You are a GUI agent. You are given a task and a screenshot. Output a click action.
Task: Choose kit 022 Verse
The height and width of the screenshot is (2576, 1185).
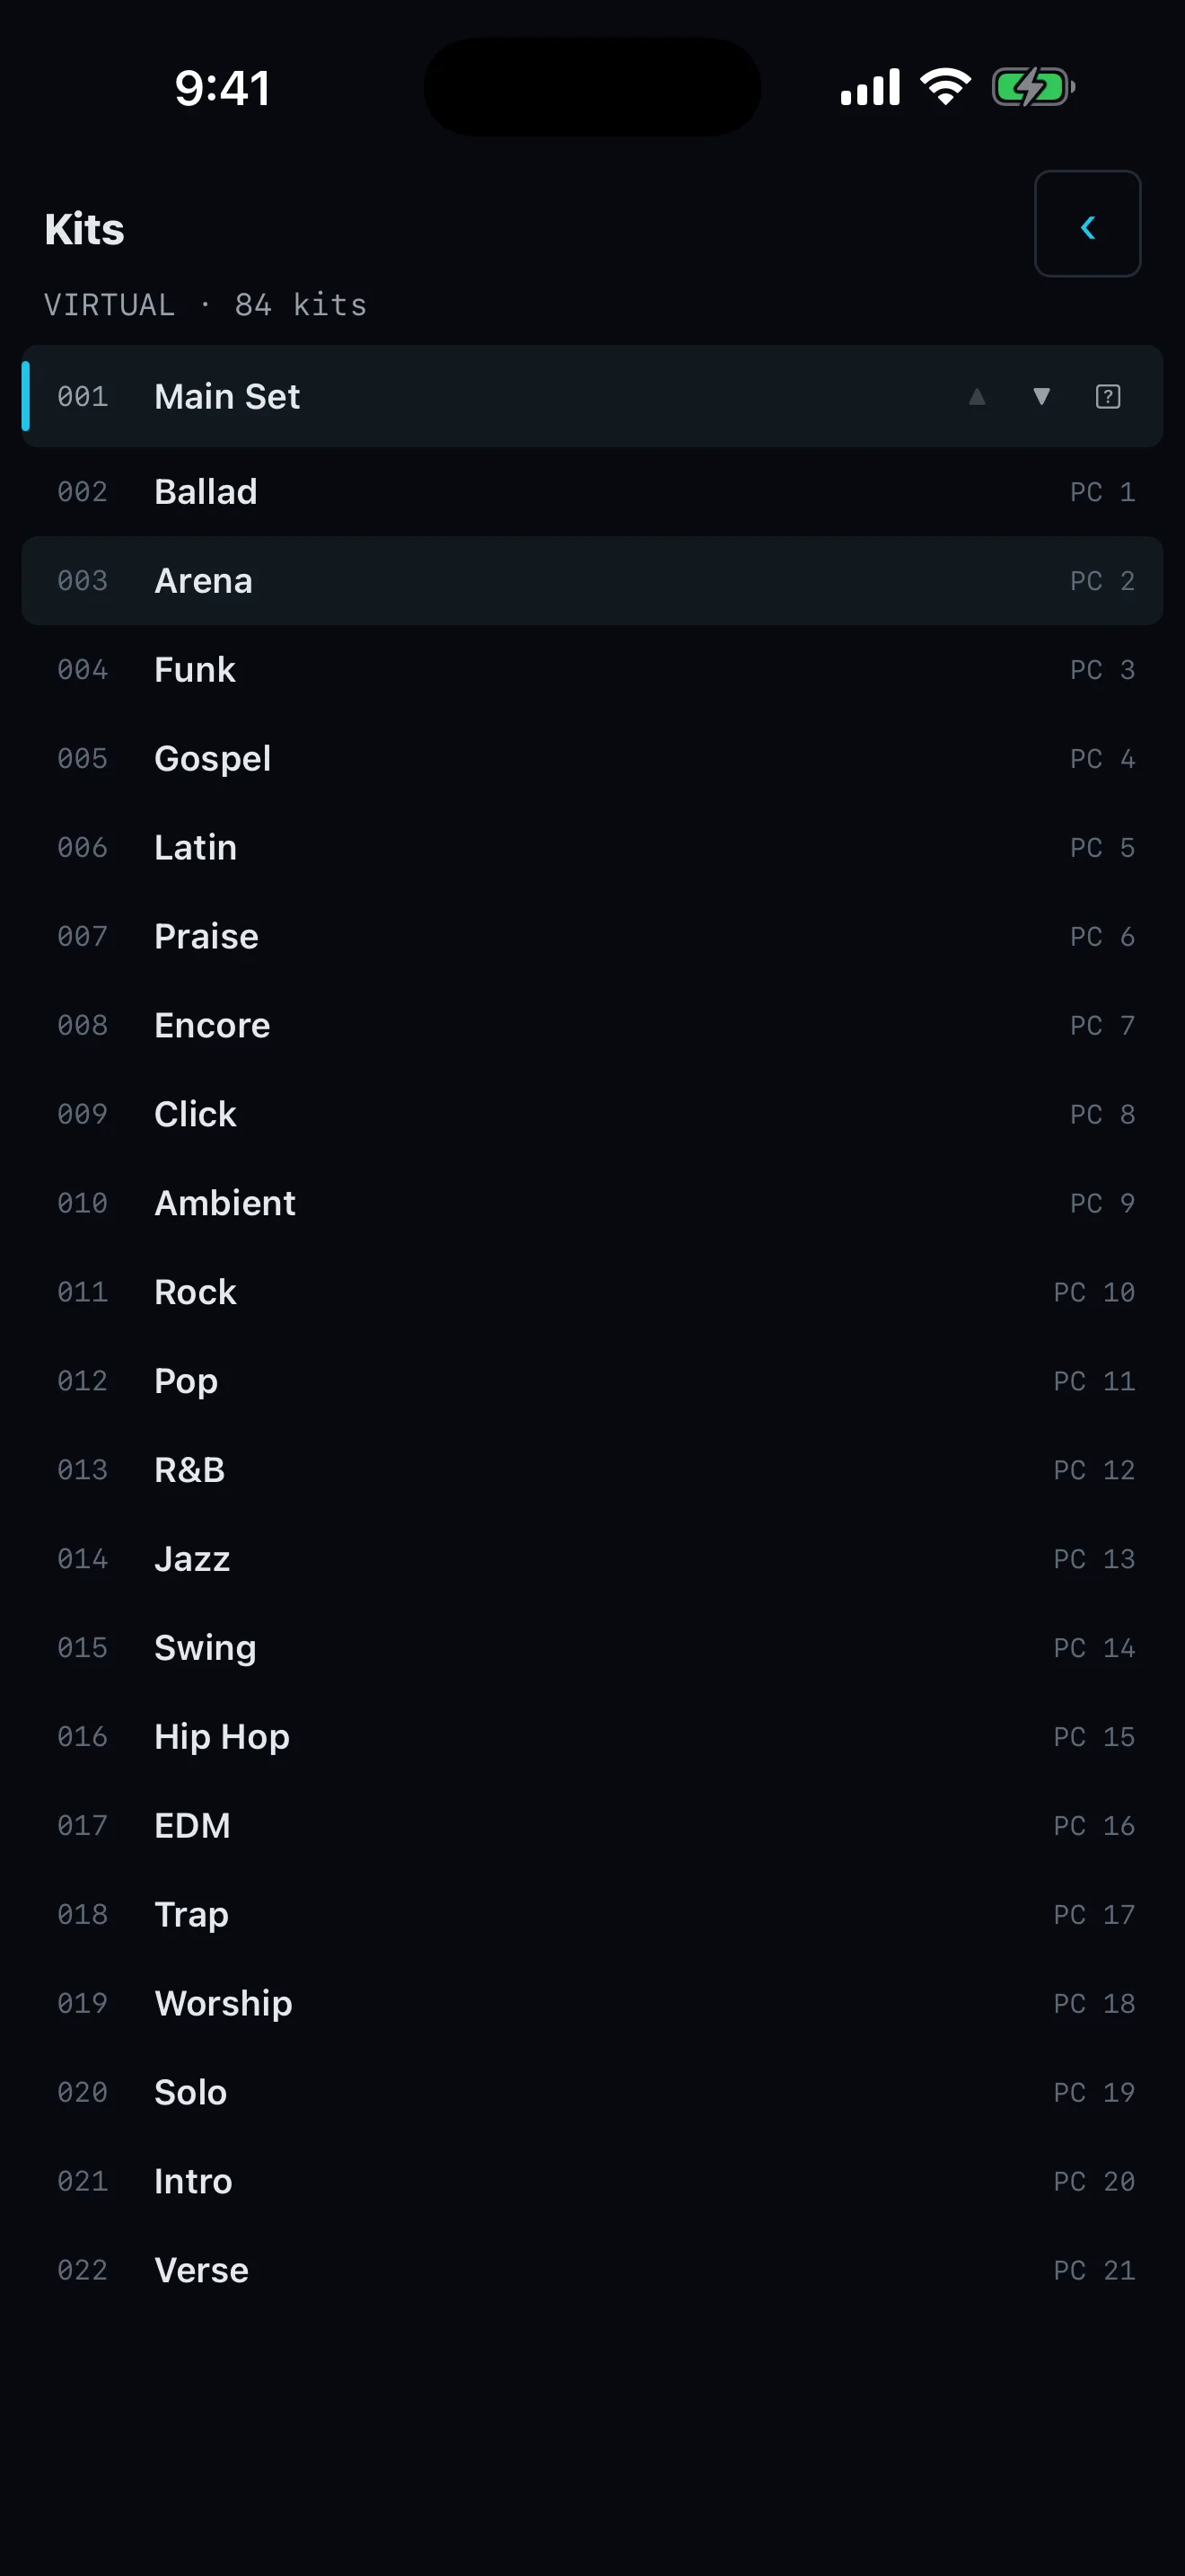point(592,2270)
